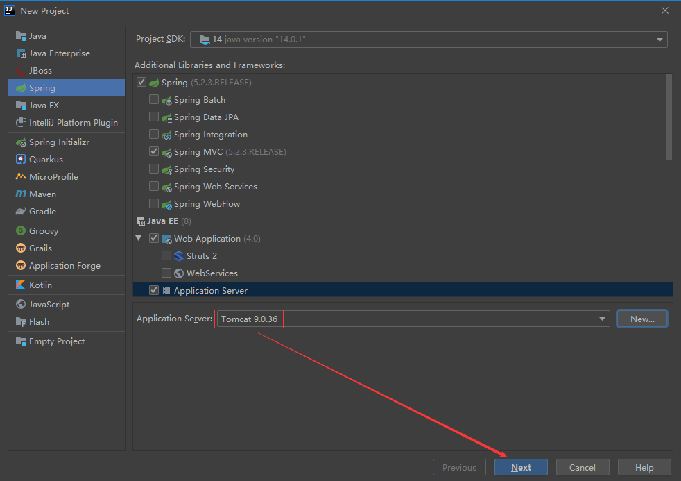Click the Spring leaf icon in sidebar

coord(21,87)
